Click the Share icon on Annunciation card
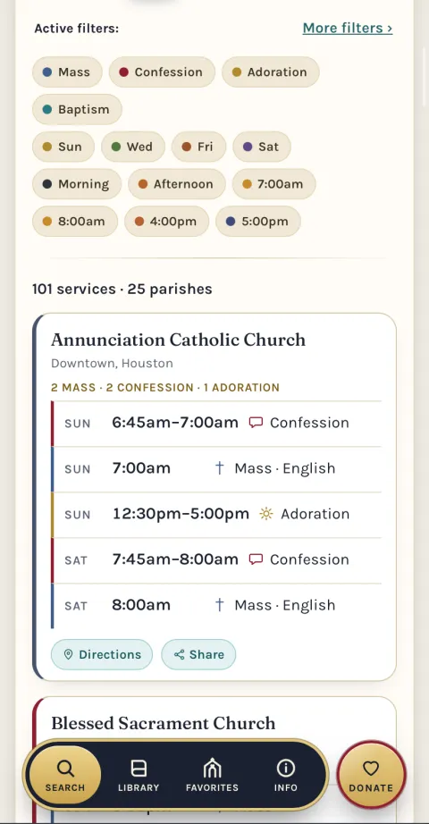This screenshot has width=429, height=824. (180, 654)
